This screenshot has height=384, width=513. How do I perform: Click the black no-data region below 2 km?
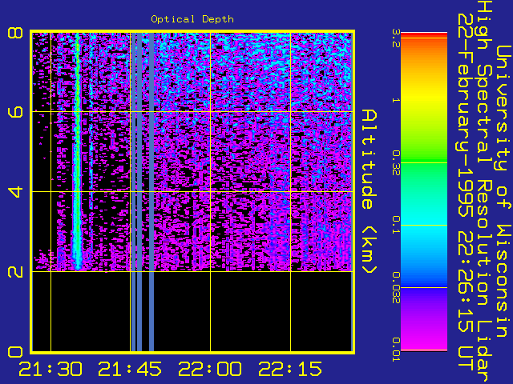pyautogui.click(x=192, y=311)
